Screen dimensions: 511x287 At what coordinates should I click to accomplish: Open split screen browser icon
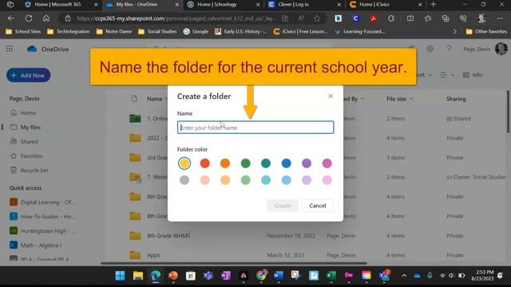click(410, 18)
